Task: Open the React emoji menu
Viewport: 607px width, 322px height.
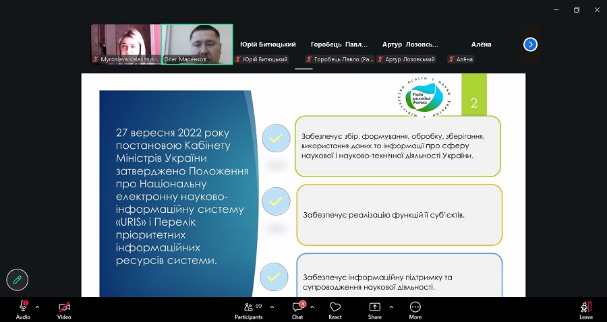Action: pyautogui.click(x=335, y=309)
